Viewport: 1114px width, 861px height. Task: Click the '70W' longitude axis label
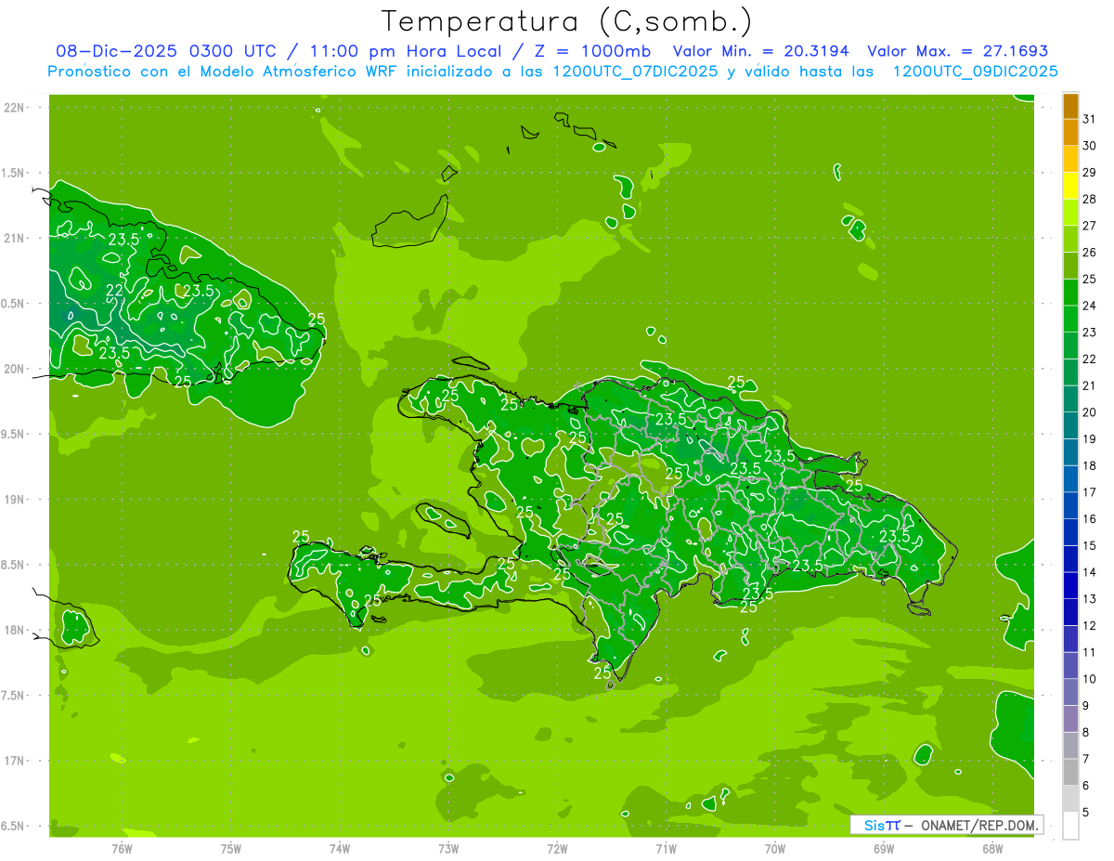point(775,849)
